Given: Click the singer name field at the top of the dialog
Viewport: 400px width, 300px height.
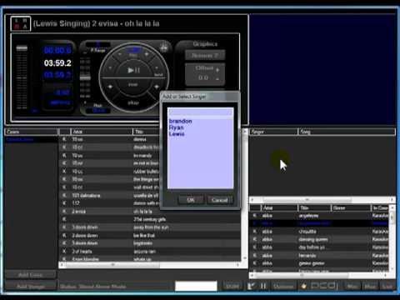Looking at the screenshot, I should (x=201, y=112).
